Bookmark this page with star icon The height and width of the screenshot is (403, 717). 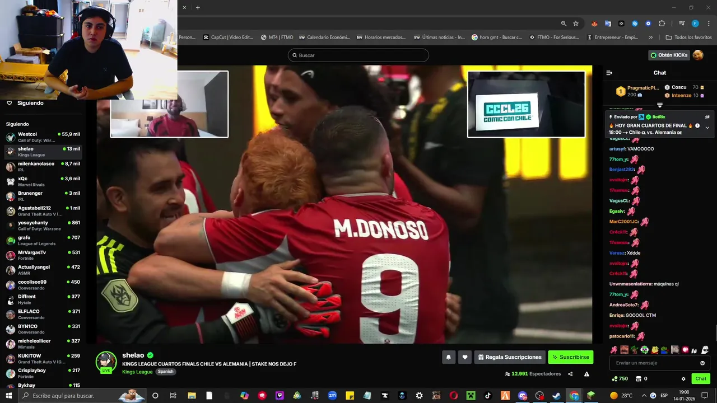tap(576, 24)
